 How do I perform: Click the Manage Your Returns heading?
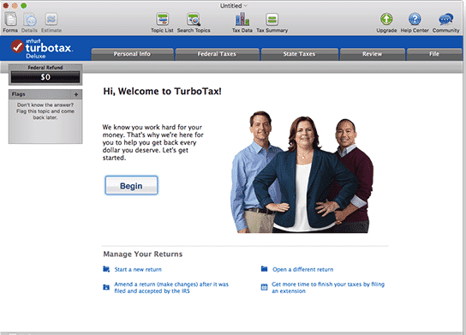[x=143, y=254]
